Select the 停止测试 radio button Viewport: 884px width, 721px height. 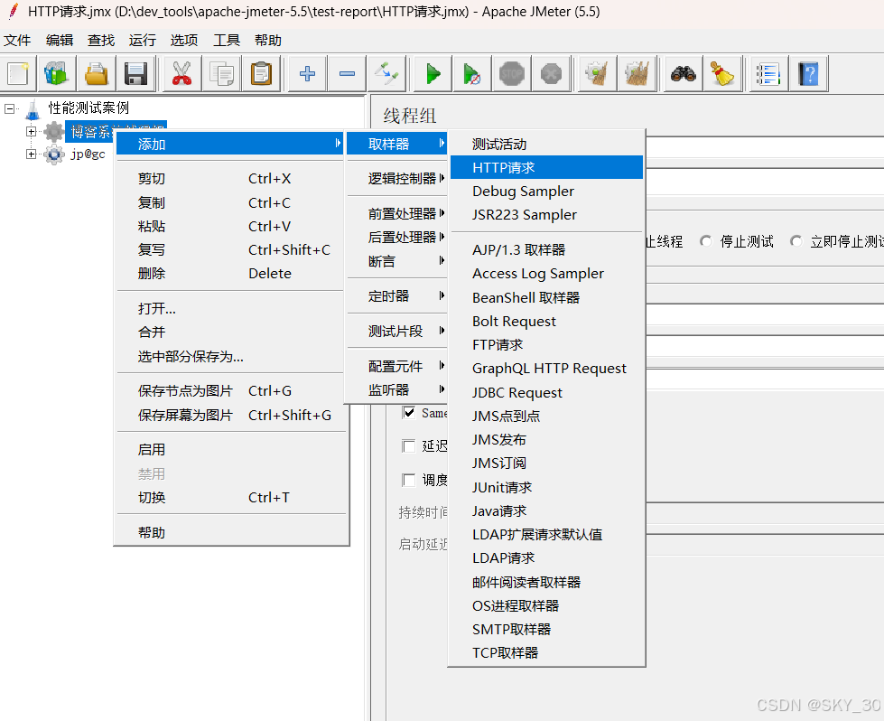pyautogui.click(x=706, y=241)
